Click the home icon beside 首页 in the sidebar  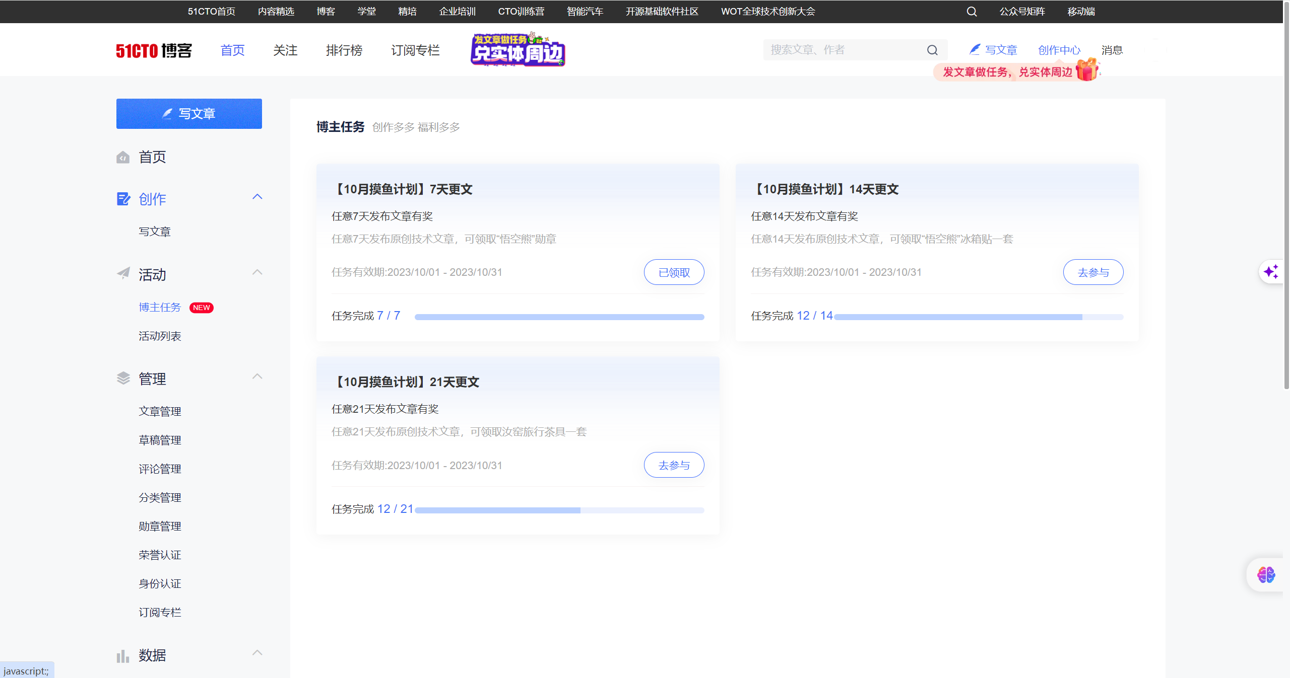click(123, 158)
